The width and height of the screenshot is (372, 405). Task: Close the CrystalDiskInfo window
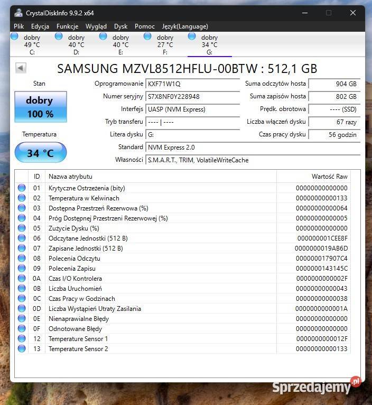click(x=353, y=13)
